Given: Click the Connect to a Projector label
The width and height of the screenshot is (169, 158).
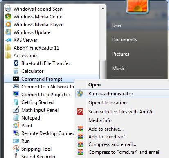Looking at the screenshot, I should [46, 95].
